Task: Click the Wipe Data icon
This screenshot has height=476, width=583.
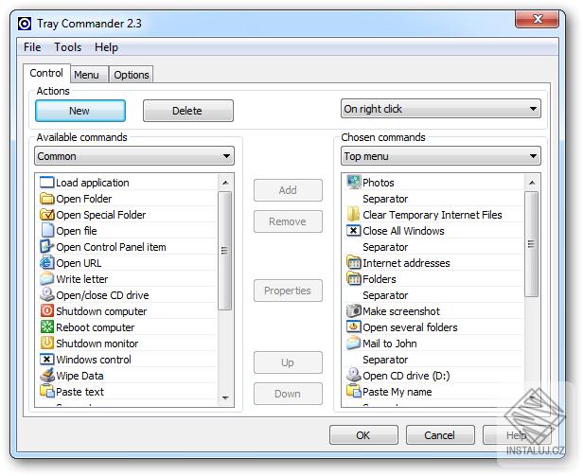Action: (x=47, y=376)
